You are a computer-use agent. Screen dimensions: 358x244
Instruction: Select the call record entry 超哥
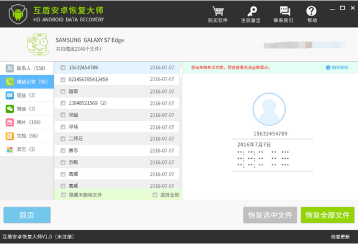(x=117, y=91)
